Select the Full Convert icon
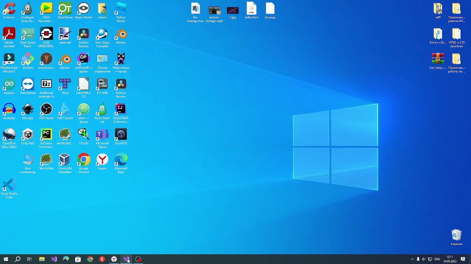The height and width of the screenshot is (264, 471). pos(65,111)
